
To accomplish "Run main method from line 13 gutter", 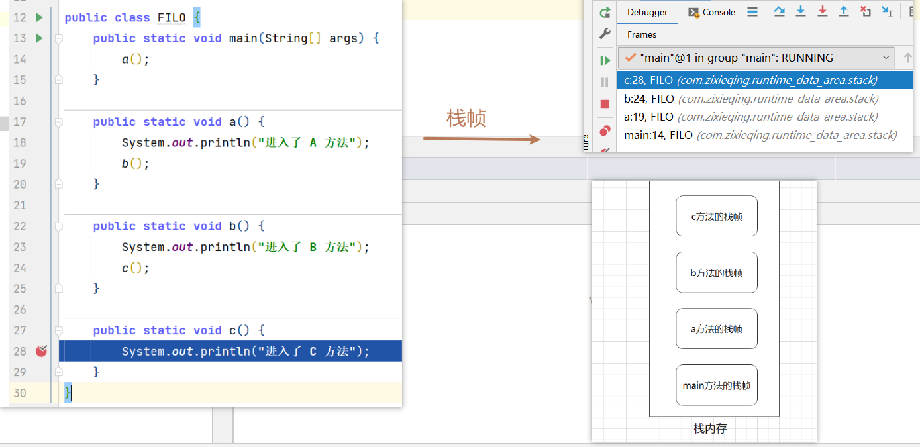I will pos(39,38).
